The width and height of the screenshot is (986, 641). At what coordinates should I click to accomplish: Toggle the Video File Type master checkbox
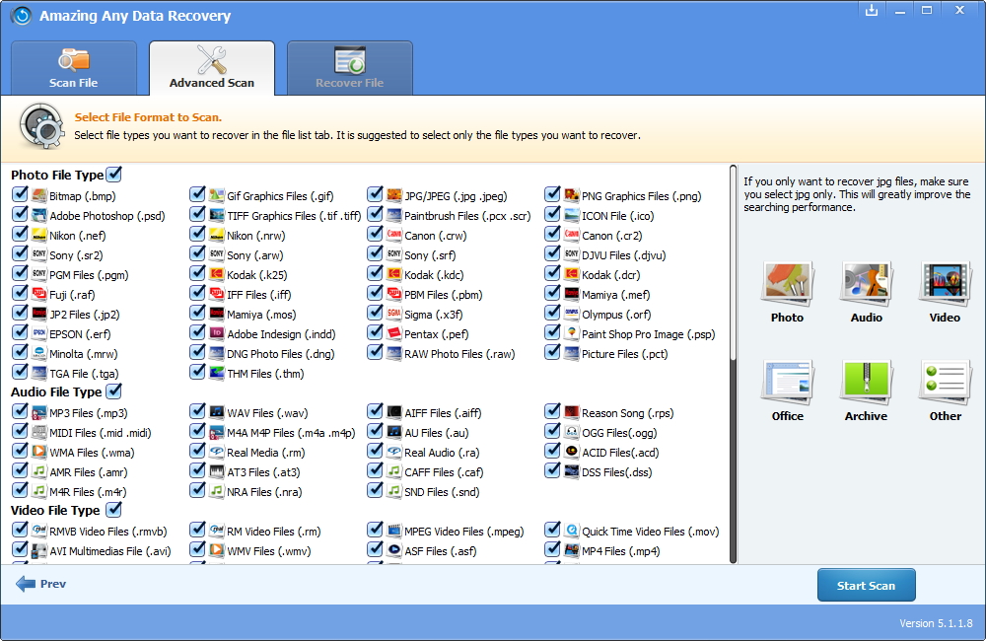[113, 510]
